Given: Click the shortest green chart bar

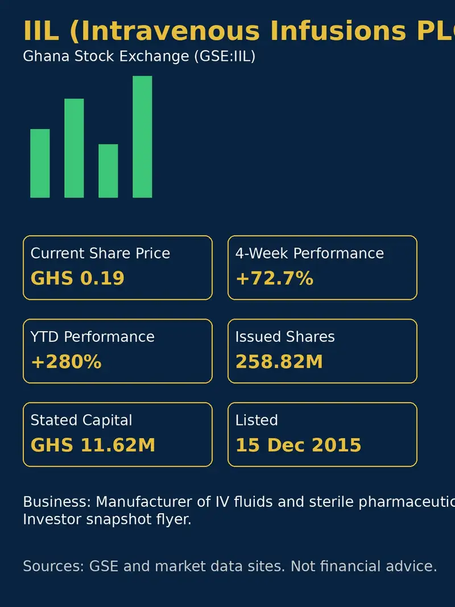Looking at the screenshot, I should [108, 171].
